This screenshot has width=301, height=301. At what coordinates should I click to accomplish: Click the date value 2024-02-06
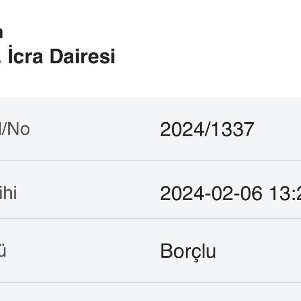(x=211, y=193)
